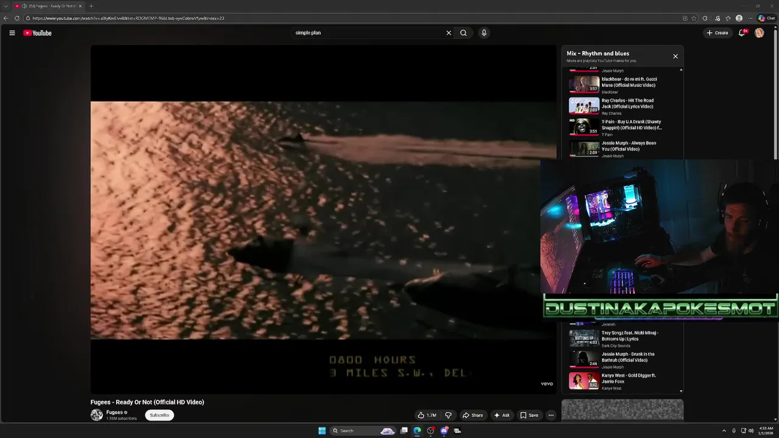779x438 pixels.
Task: Open the Fugees channel name link
Action: 114,412
